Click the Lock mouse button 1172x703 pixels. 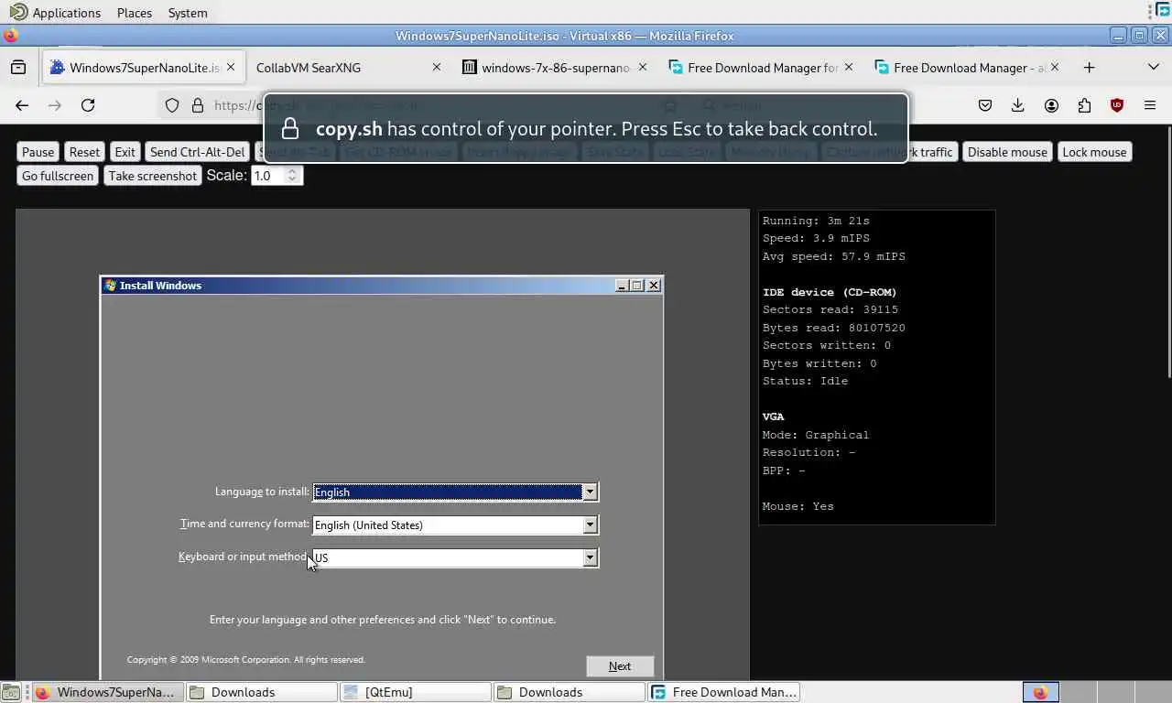(x=1094, y=152)
